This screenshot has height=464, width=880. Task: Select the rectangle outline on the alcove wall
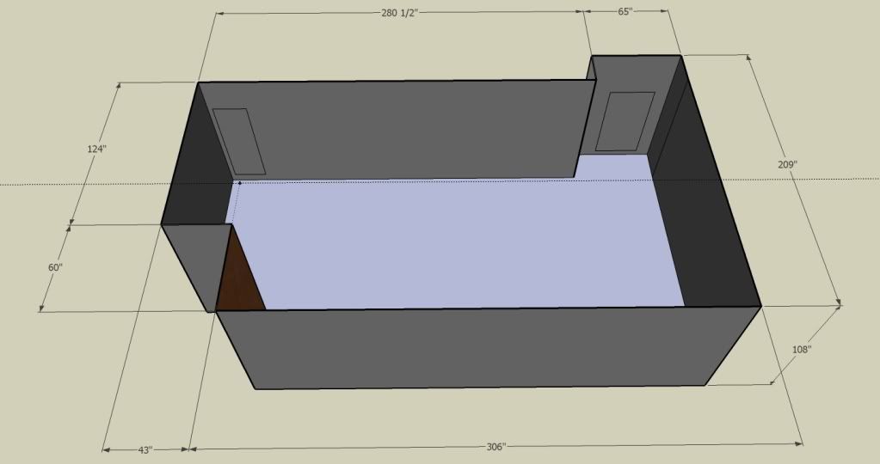pyautogui.click(x=625, y=122)
